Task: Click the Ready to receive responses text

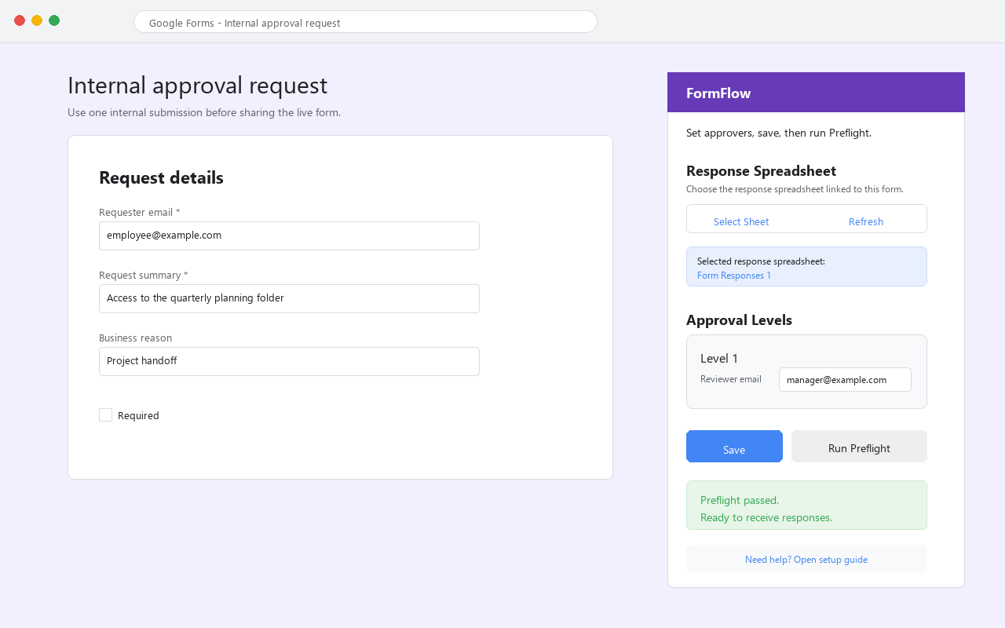Action: [766, 517]
